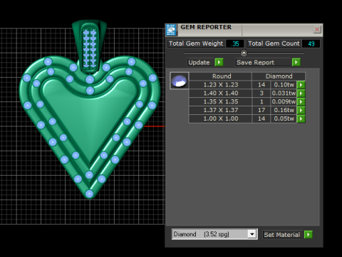Click the Total Gem Count value field

(311, 44)
